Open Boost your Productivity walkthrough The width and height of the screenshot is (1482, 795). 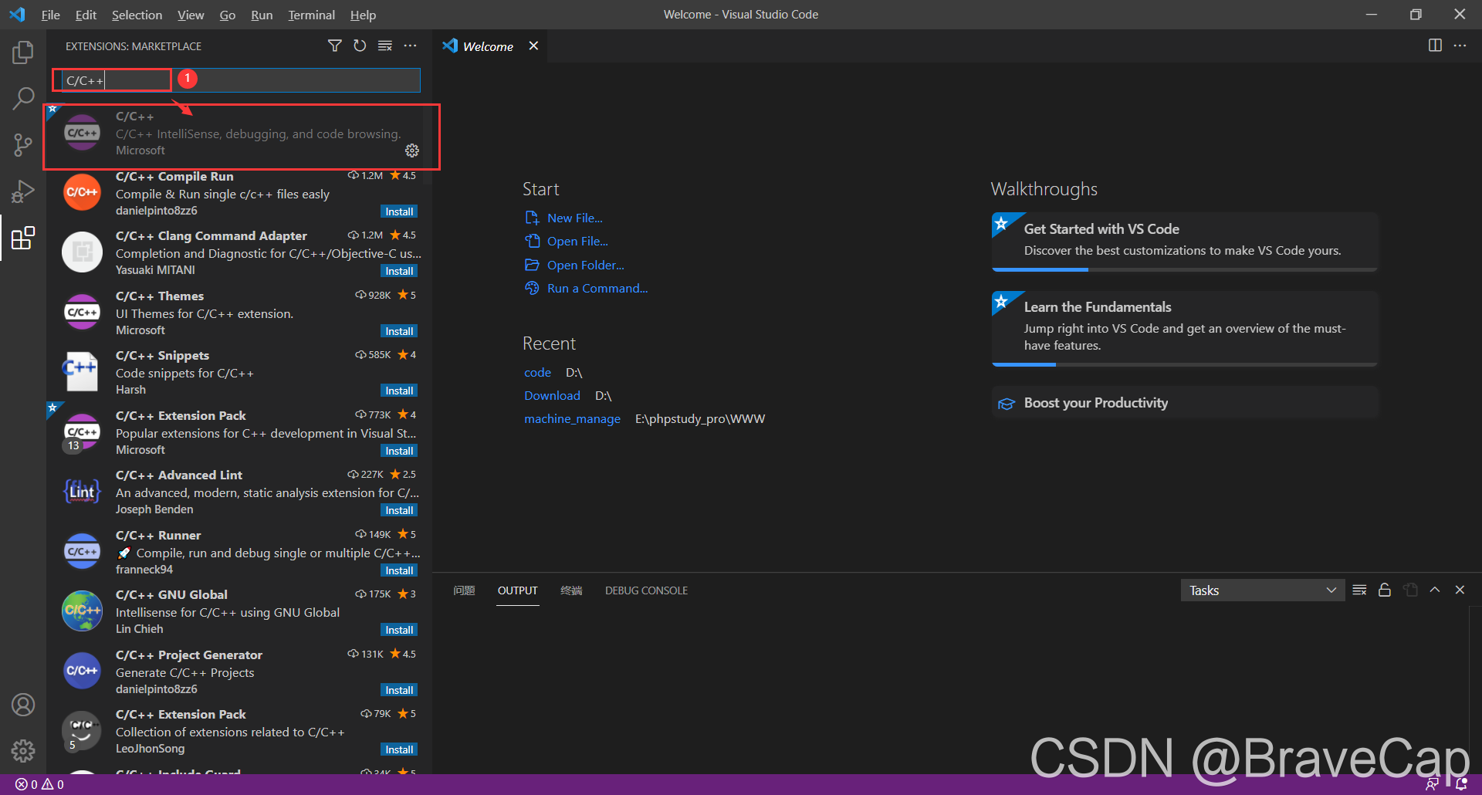tap(1184, 403)
